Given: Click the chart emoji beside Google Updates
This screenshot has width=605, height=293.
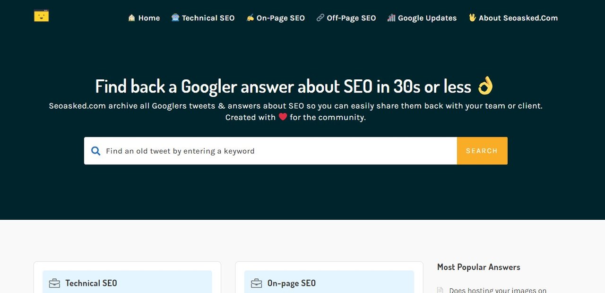Looking at the screenshot, I should (391, 17).
